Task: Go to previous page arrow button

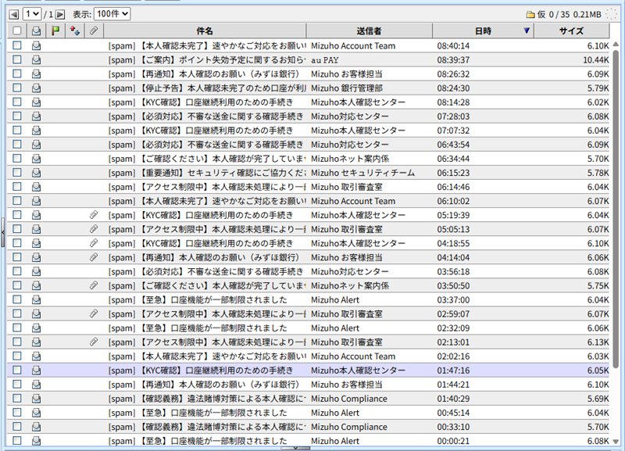Action: click(x=14, y=14)
